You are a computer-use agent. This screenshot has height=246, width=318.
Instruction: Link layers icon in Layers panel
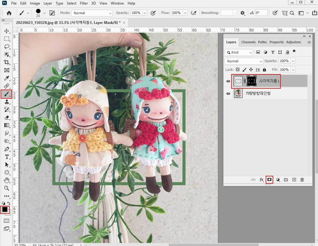253,180
